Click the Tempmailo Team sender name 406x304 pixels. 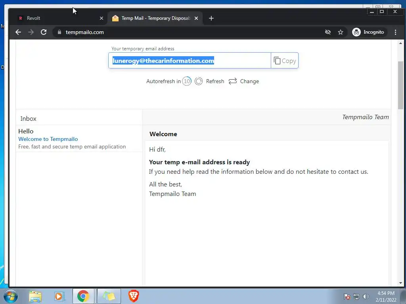tap(365, 117)
